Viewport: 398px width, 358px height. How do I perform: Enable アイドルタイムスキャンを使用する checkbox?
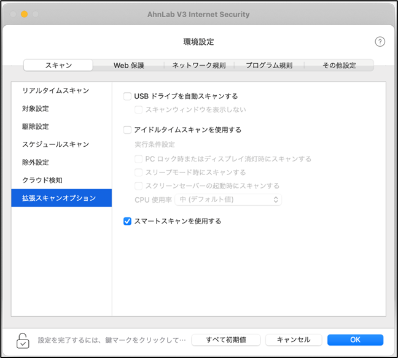coord(127,130)
